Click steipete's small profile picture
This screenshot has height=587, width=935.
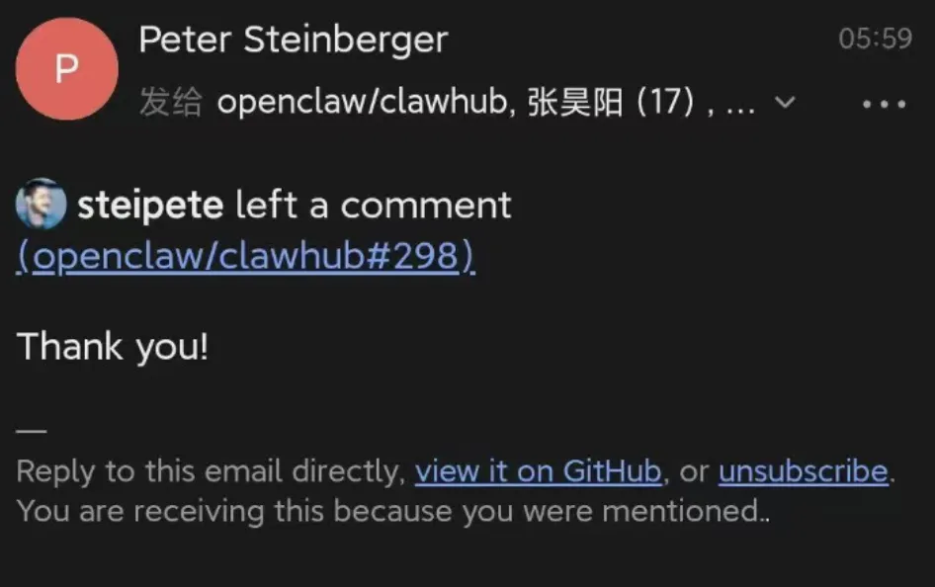tap(41, 205)
